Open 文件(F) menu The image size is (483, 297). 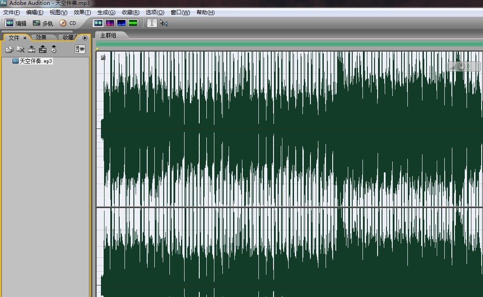(12, 12)
